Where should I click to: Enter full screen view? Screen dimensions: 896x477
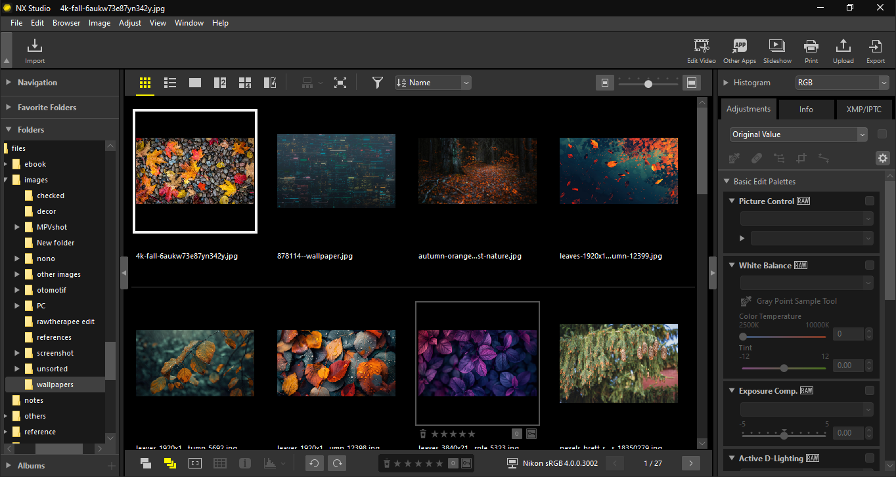coord(340,83)
